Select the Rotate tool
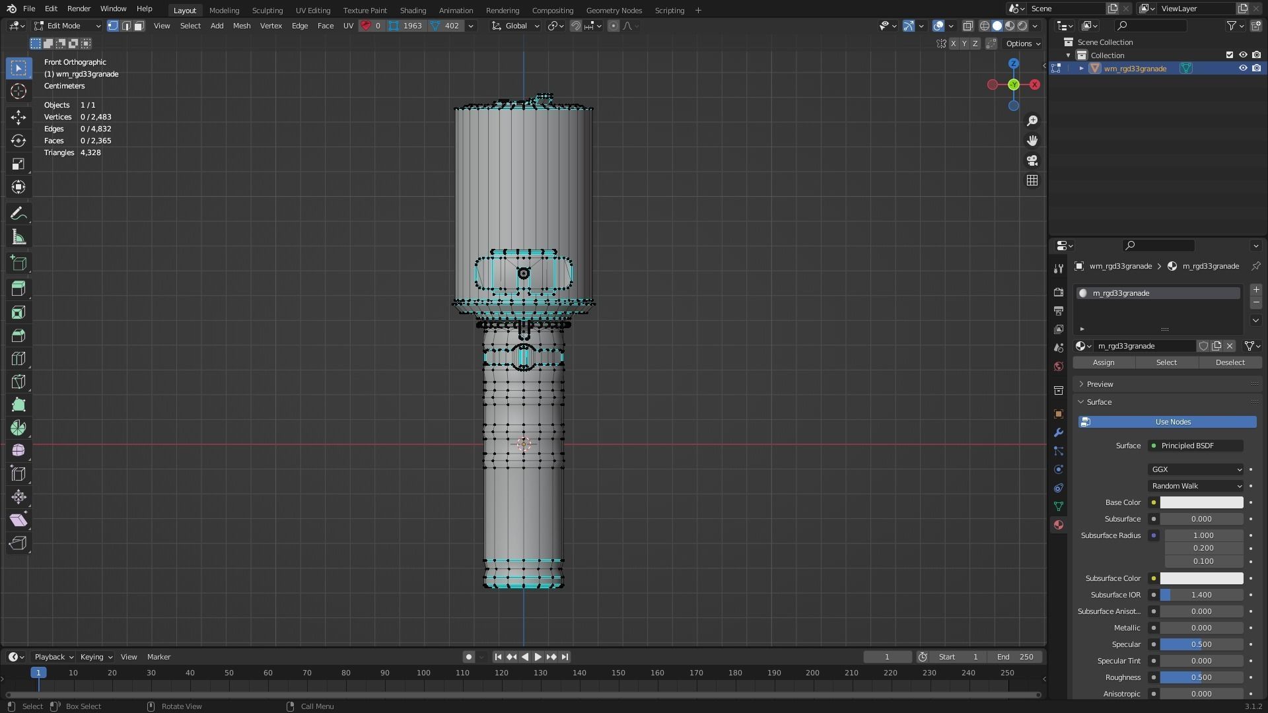The width and height of the screenshot is (1268, 713). pyautogui.click(x=18, y=141)
